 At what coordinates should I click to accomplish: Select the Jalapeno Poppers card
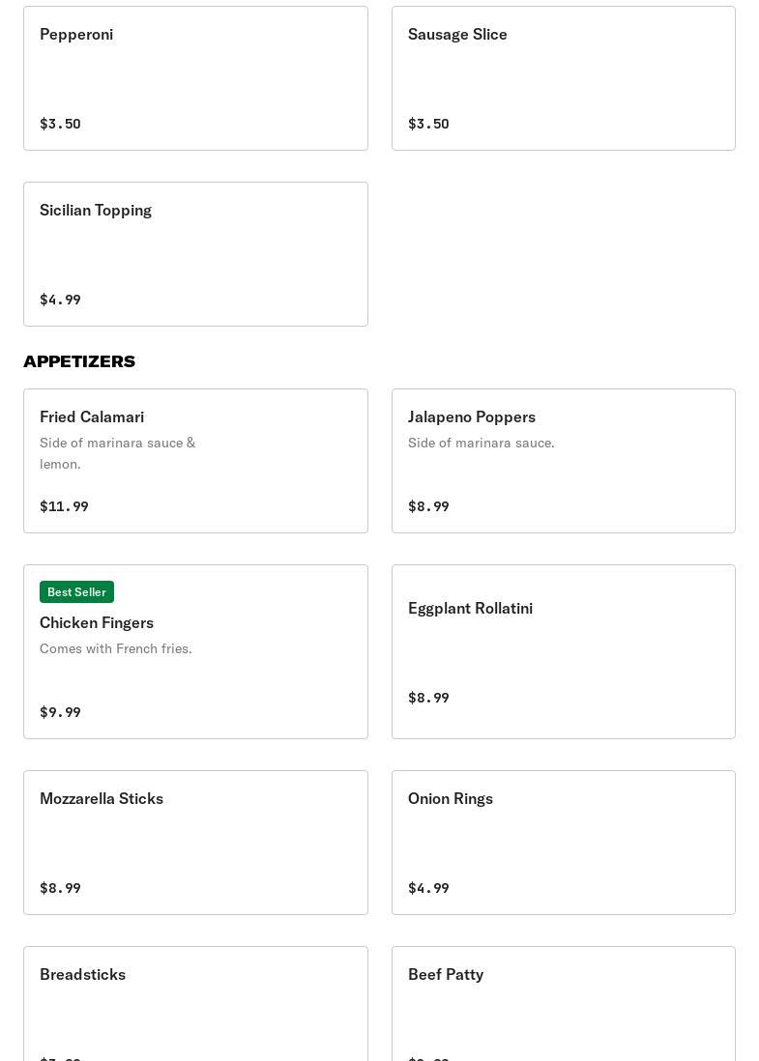pyautogui.click(x=564, y=461)
